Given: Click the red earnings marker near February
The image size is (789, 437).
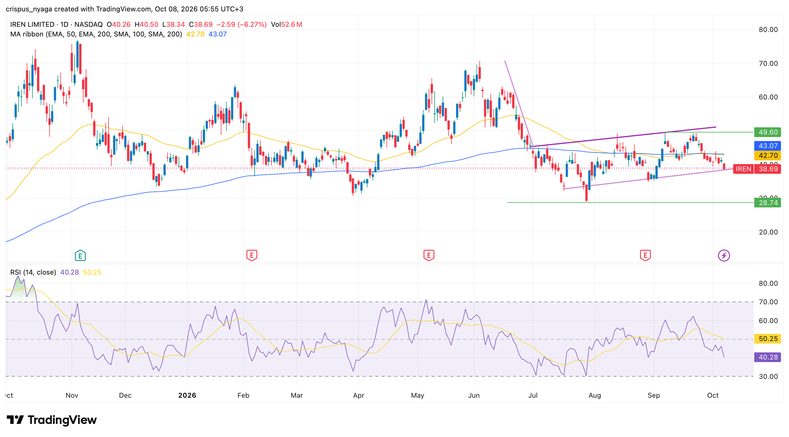Looking at the screenshot, I should [252, 256].
